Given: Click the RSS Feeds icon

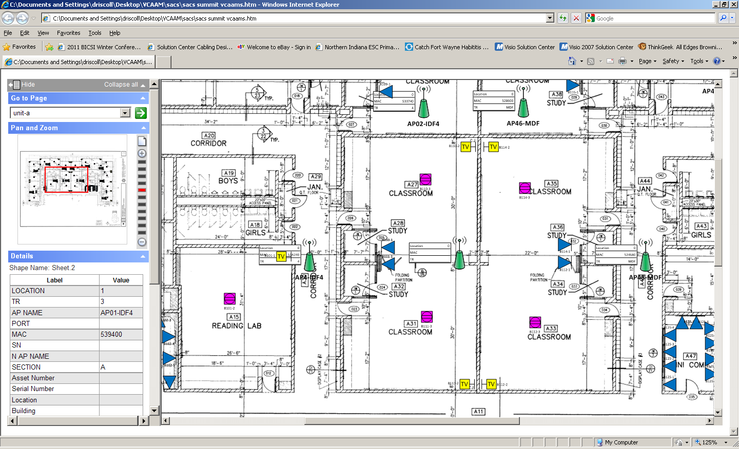Looking at the screenshot, I should pos(591,61).
